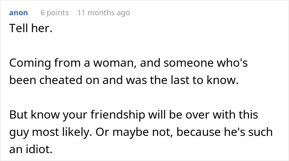Click the word 'who's' in the comment
This screenshot has height=161, width=289.
(232, 63)
